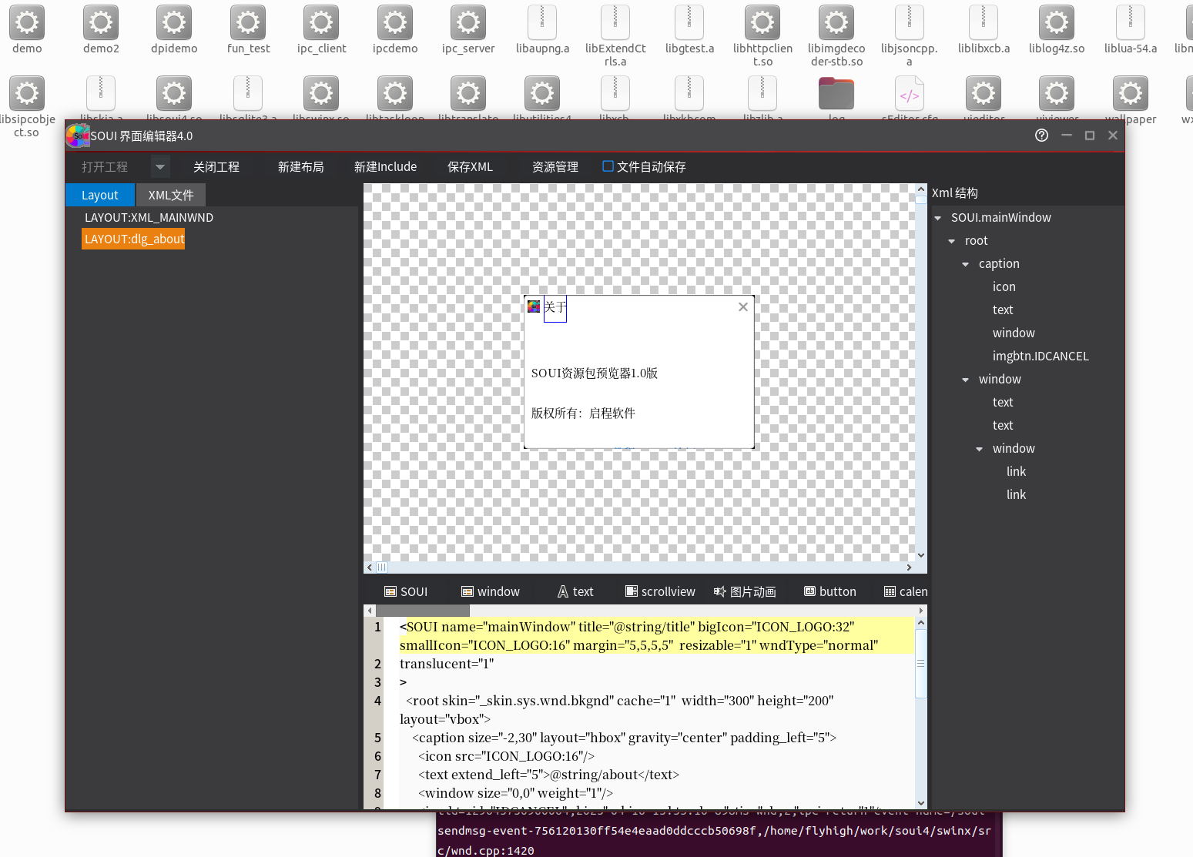Click the 新建Include button
This screenshot has height=857, width=1193.
click(385, 166)
